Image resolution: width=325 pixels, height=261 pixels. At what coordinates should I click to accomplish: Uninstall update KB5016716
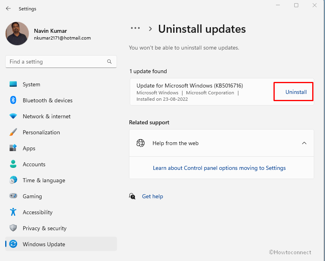tap(296, 92)
